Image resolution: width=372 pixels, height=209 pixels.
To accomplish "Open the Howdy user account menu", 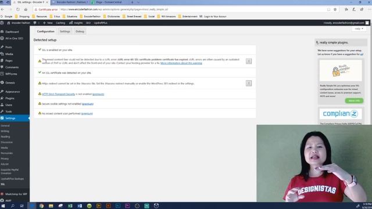I will pyautogui.click(x=346, y=23).
